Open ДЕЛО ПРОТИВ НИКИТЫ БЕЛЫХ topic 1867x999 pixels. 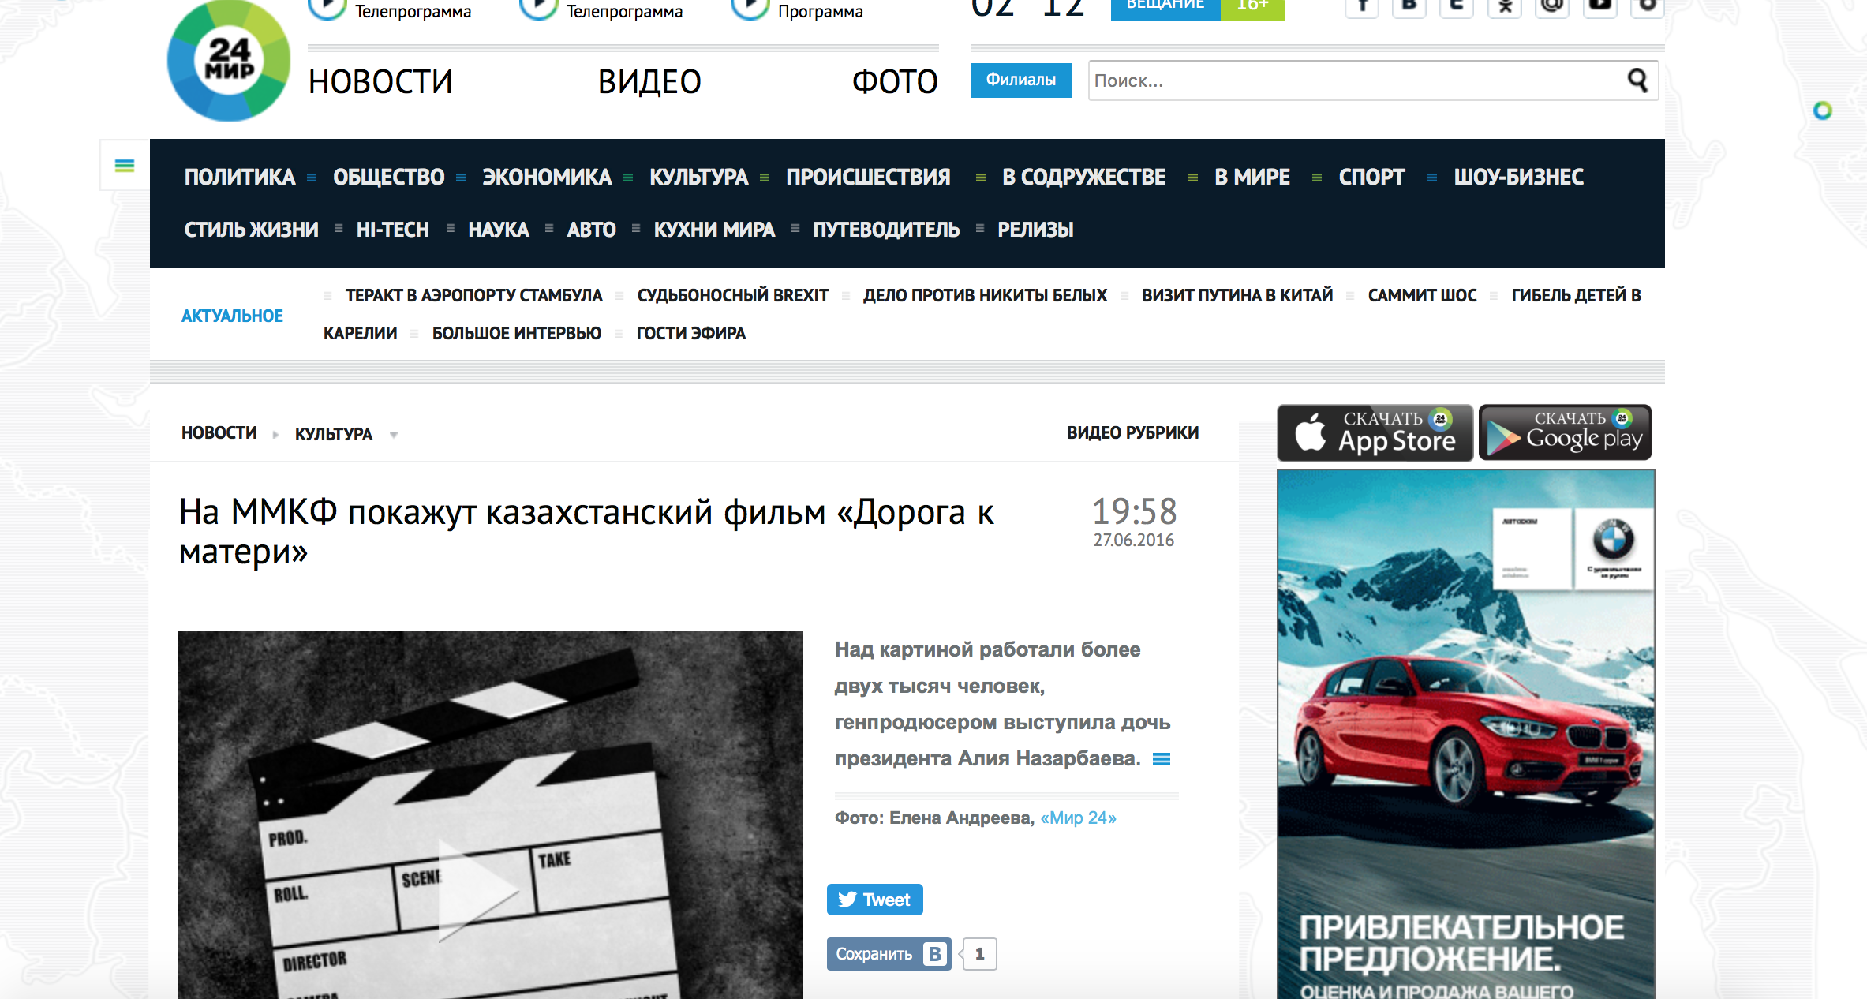[x=985, y=295]
